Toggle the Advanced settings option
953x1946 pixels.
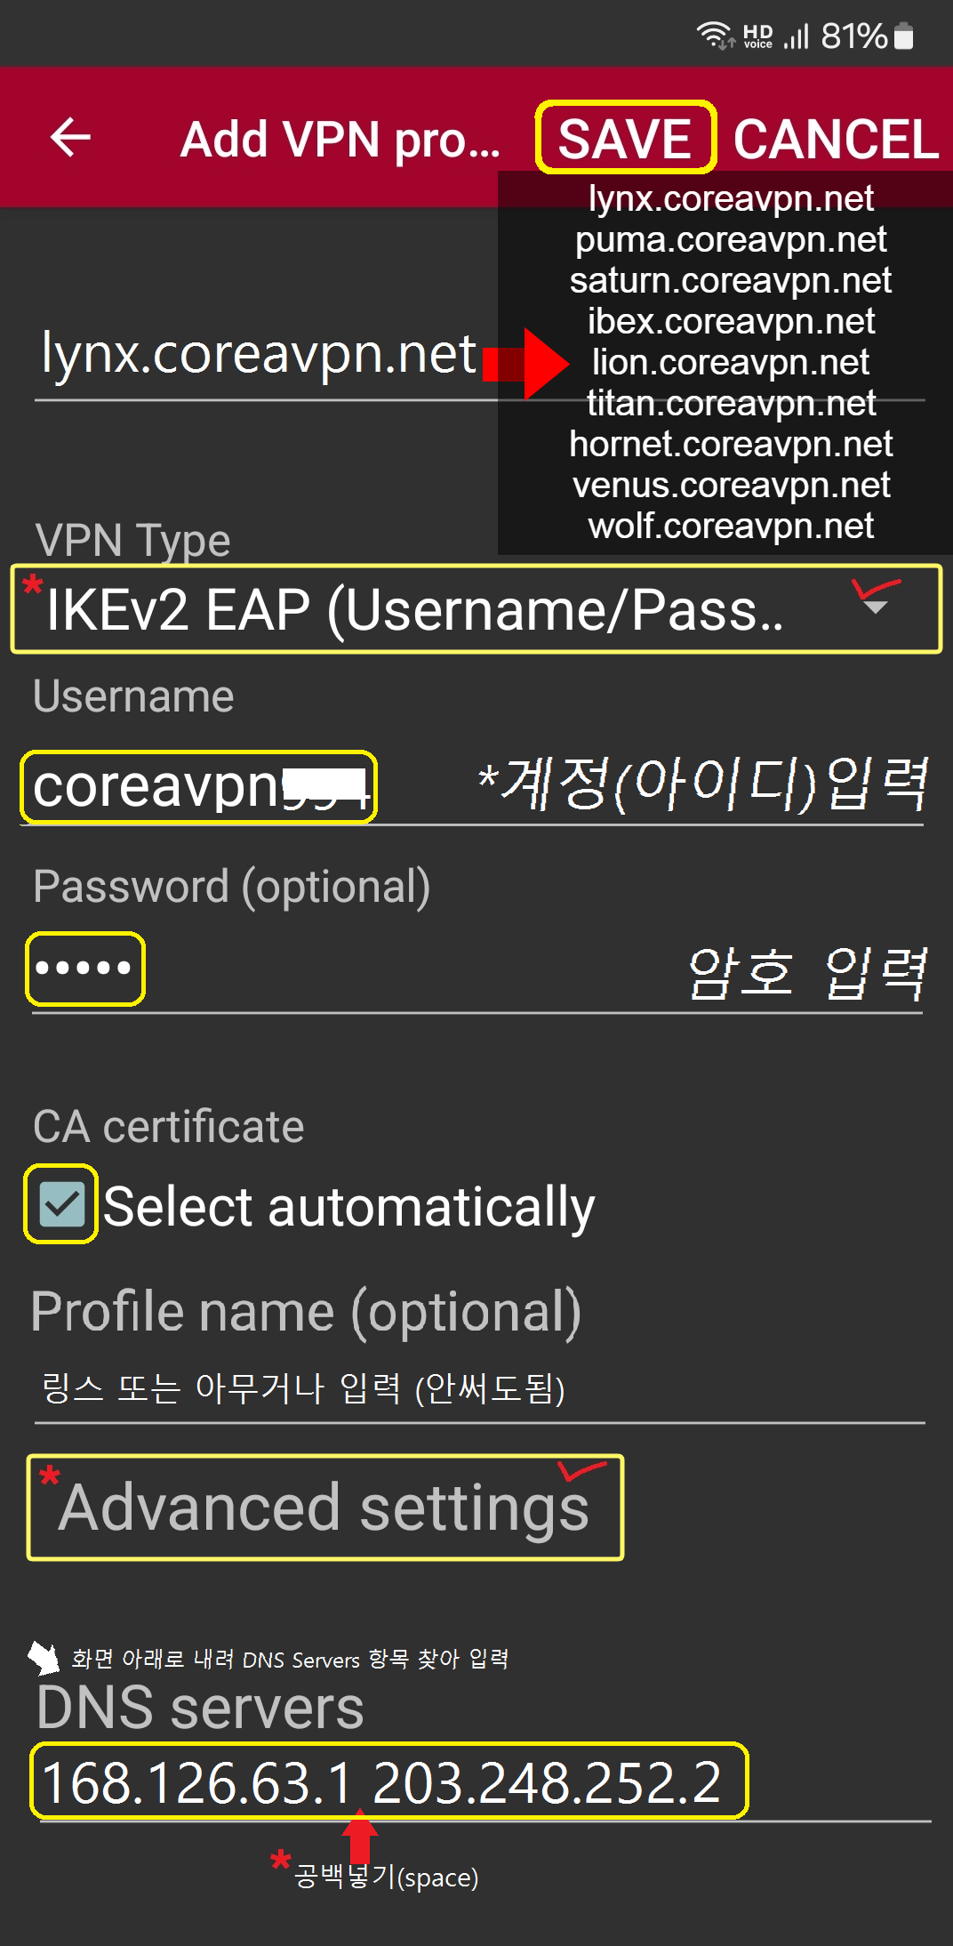pyautogui.click(x=324, y=1508)
